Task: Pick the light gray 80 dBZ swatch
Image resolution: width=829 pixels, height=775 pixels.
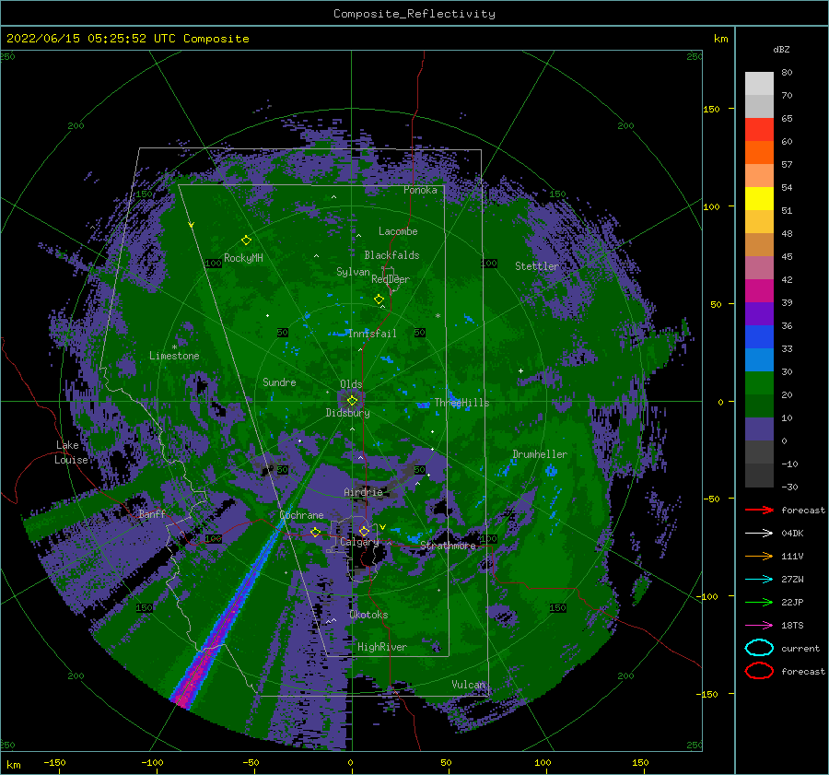Action: (x=759, y=83)
